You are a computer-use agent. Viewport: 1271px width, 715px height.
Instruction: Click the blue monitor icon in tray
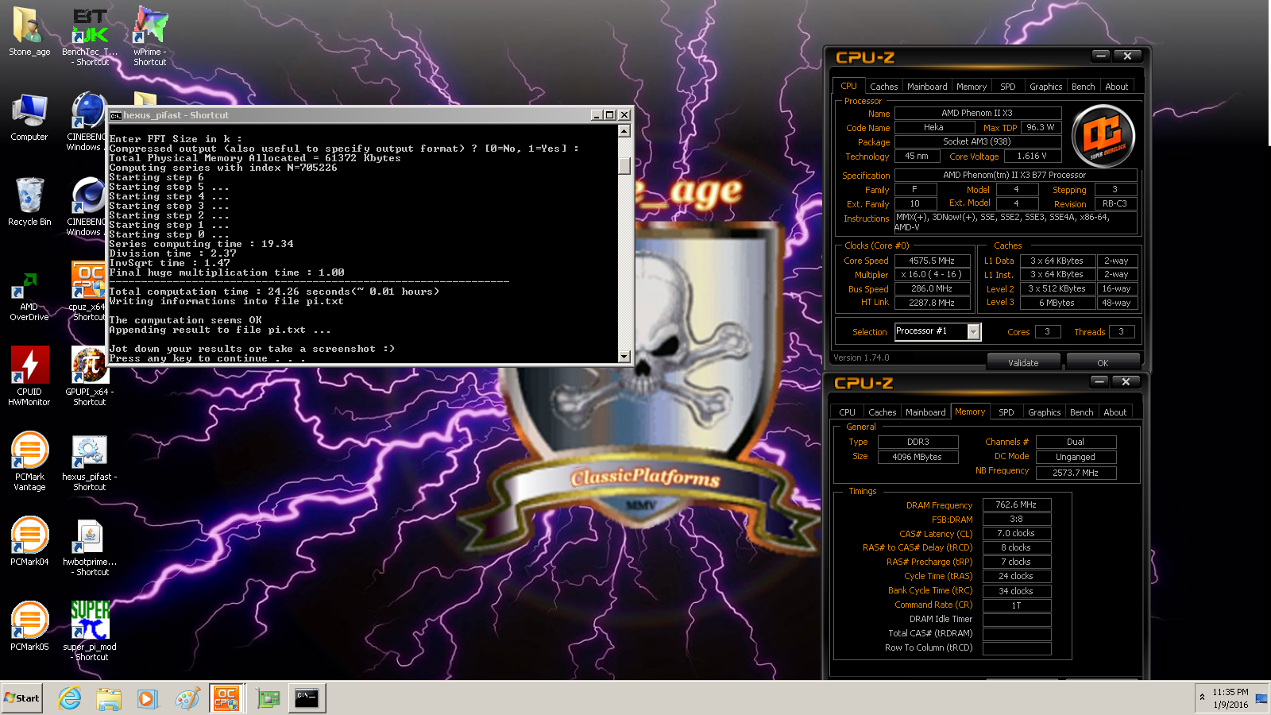click(x=1261, y=698)
